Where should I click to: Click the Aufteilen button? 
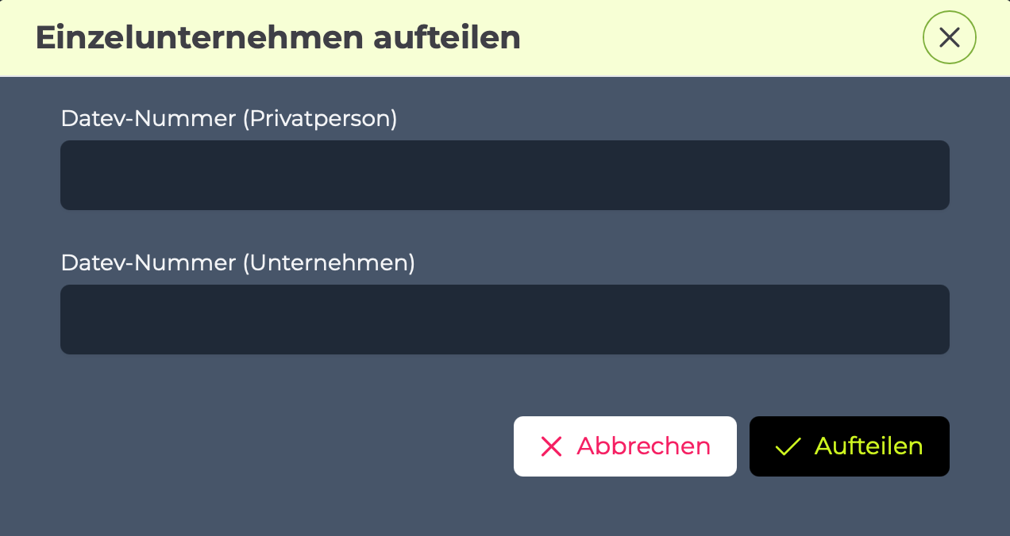(x=850, y=446)
